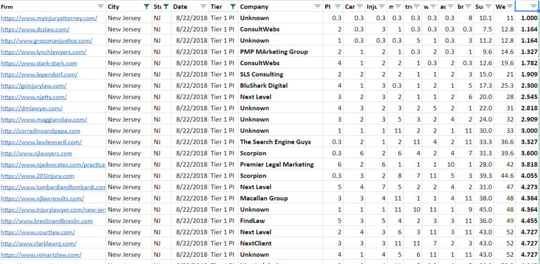Visit the 201injury.com link

click(x=37, y=176)
